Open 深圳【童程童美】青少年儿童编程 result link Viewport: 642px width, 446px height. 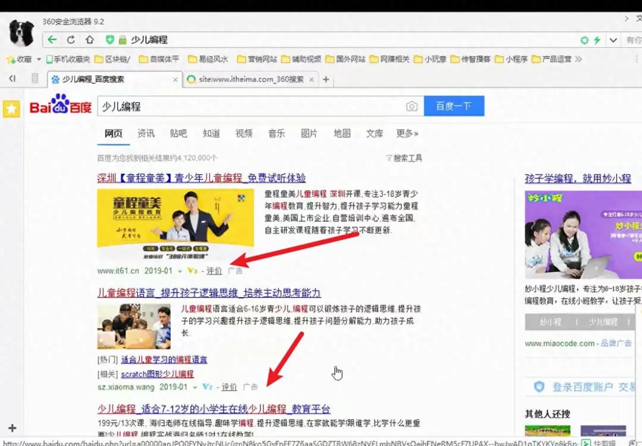click(202, 178)
